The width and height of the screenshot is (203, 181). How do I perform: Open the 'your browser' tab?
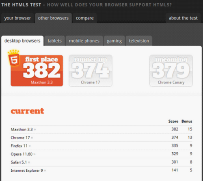(17, 18)
